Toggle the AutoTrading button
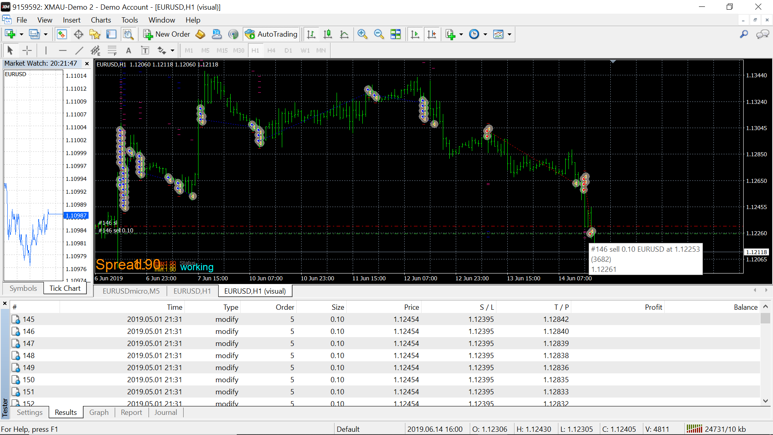 (x=271, y=34)
